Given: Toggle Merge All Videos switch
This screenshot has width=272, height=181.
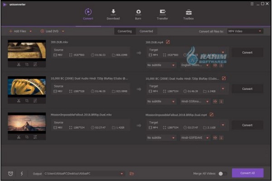Looking at the screenshot, I should click(x=223, y=174).
